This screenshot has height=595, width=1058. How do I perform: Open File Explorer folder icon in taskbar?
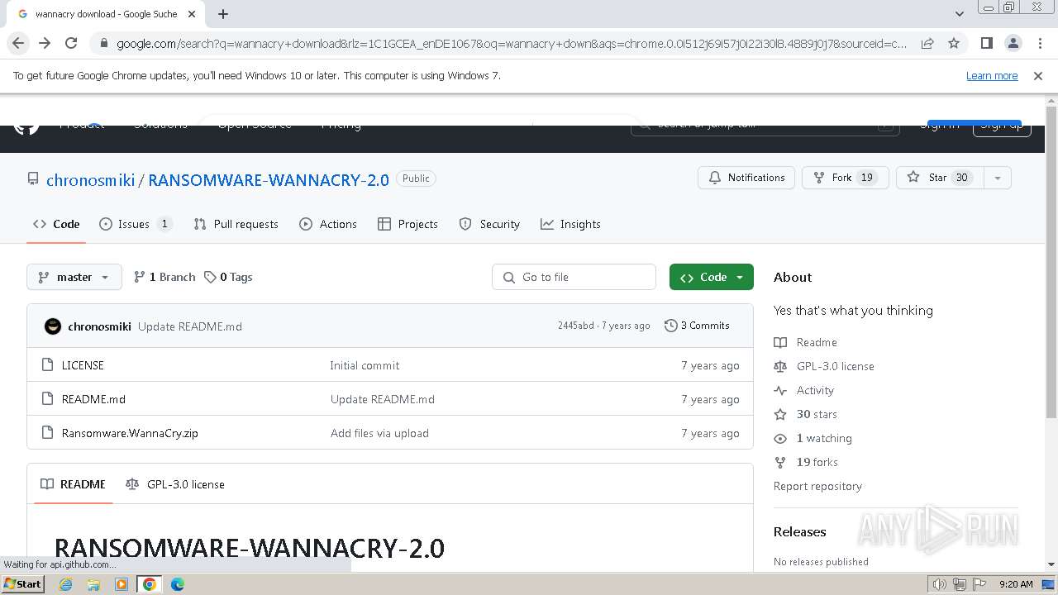point(93,584)
